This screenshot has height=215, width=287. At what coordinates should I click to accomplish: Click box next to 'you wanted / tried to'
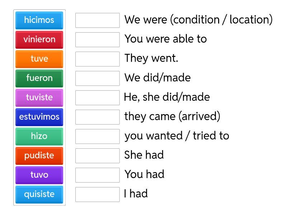[x=97, y=136]
